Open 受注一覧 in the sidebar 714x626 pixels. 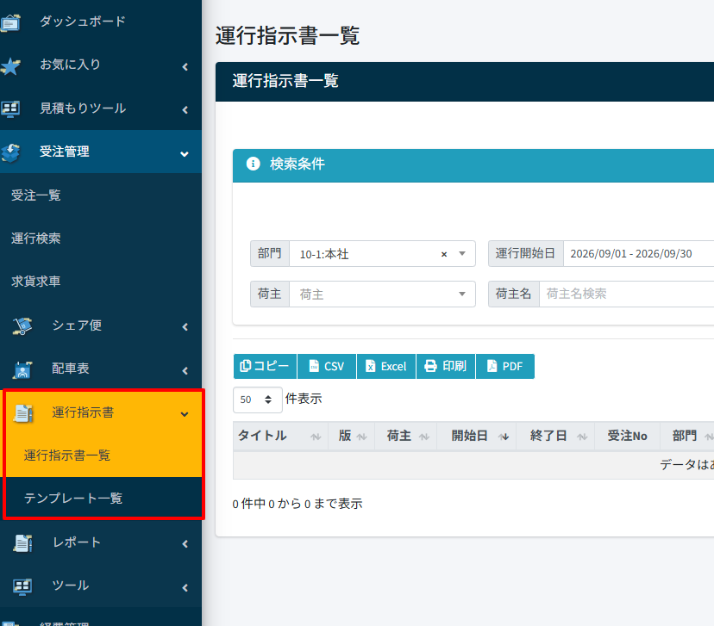36,195
